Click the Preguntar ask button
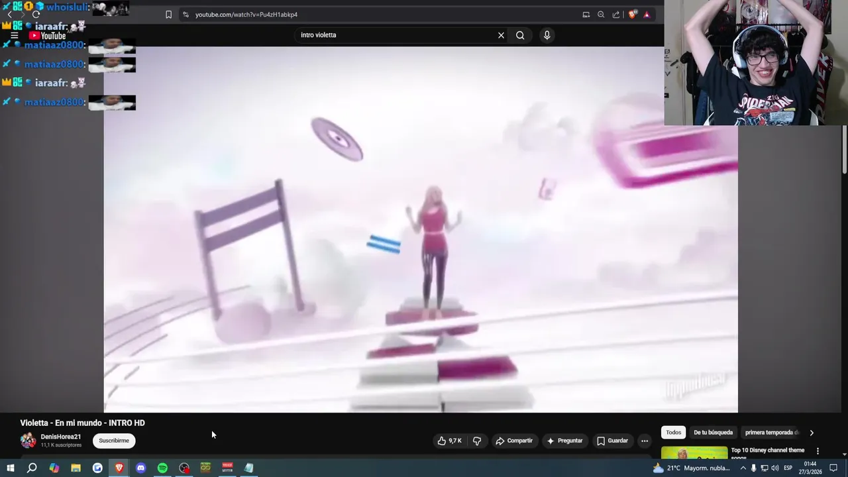Viewport: 848px width, 477px height. click(565, 441)
